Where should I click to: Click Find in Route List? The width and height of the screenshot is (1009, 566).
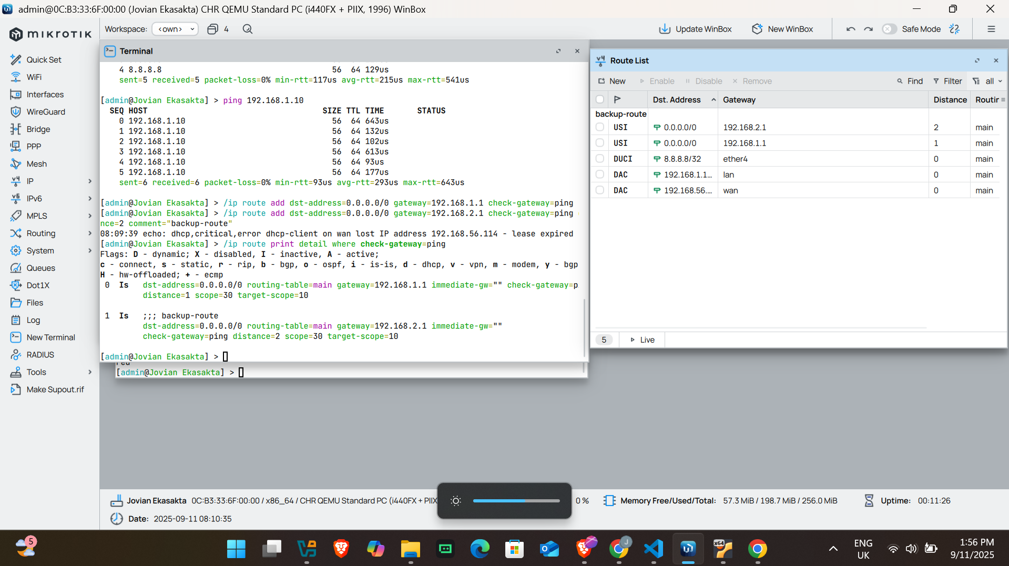910,81
